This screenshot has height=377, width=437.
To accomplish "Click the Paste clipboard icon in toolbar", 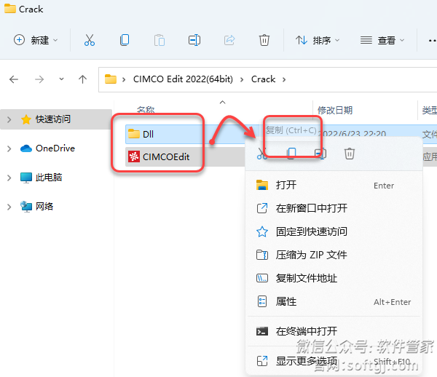I will tap(160, 40).
